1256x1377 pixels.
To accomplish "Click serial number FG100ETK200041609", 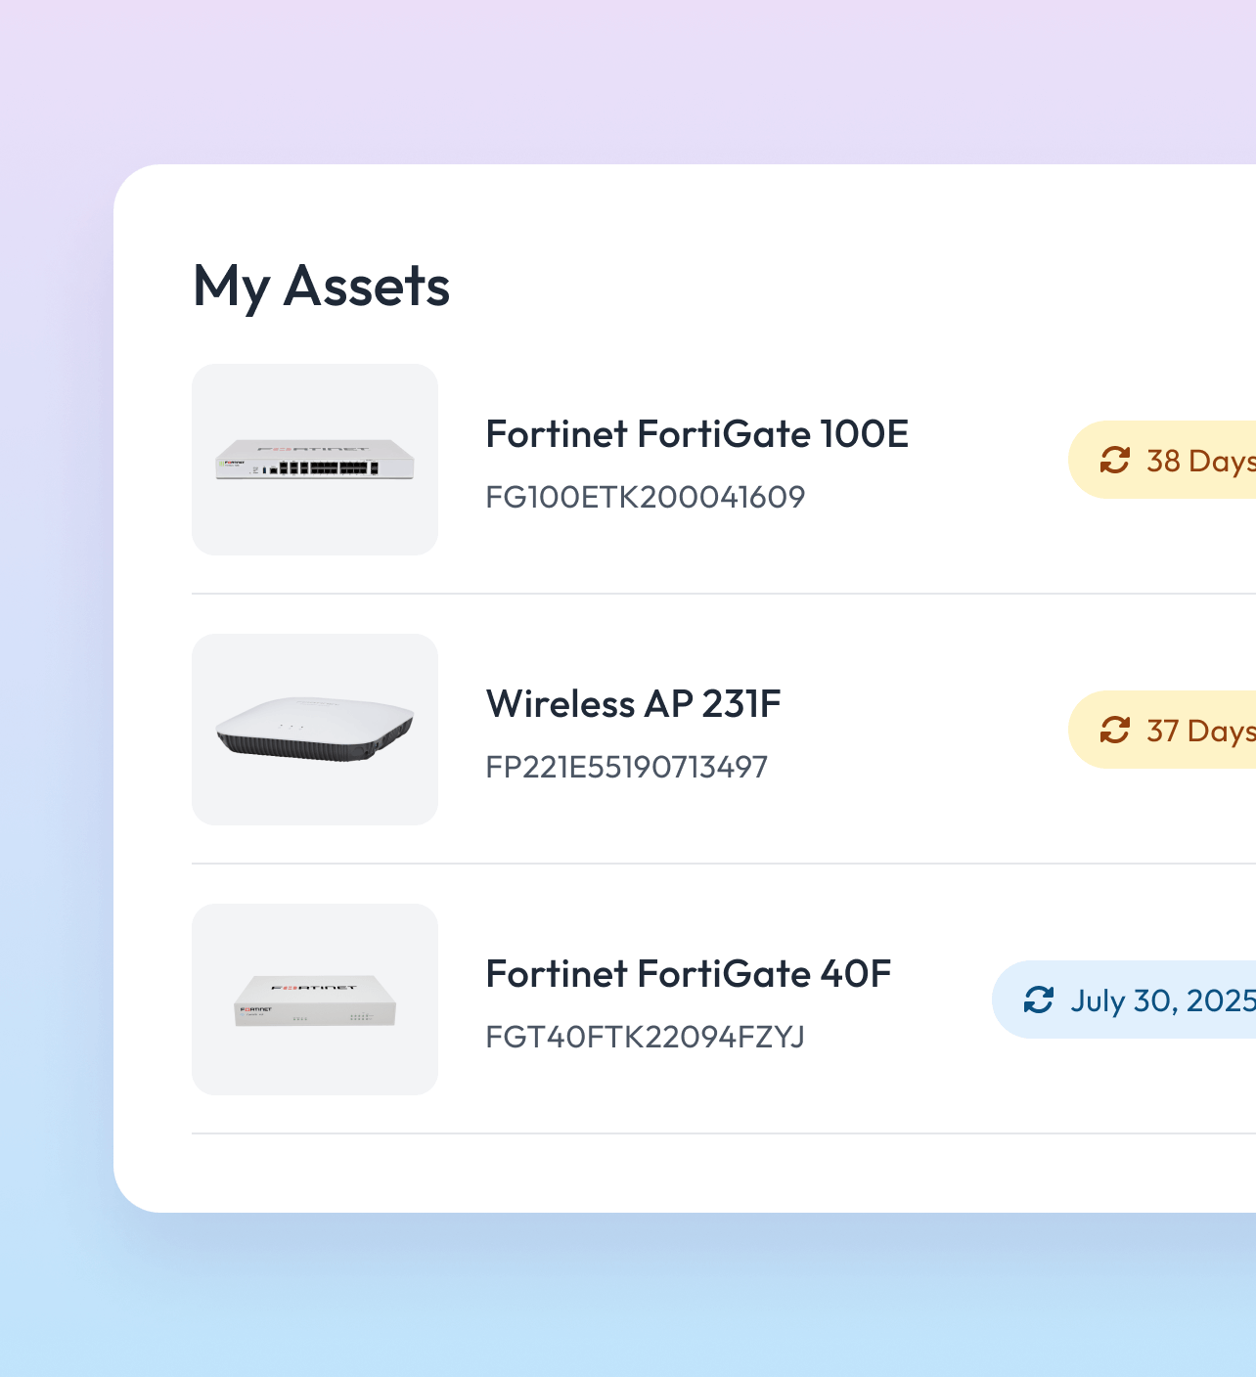I will coord(645,497).
